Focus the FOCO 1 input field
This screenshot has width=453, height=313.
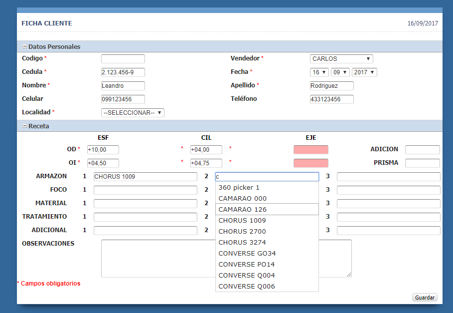145,190
